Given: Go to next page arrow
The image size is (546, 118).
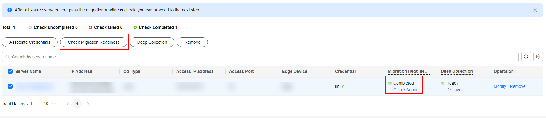Looking at the screenshot, I should [x=88, y=104].
